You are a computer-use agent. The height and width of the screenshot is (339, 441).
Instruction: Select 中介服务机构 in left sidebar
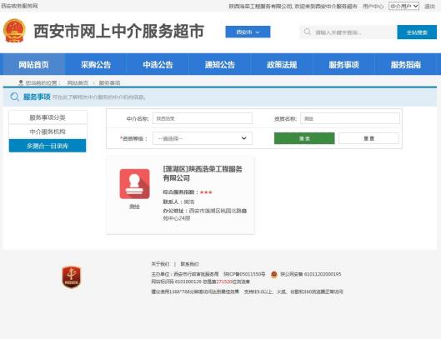48,132
